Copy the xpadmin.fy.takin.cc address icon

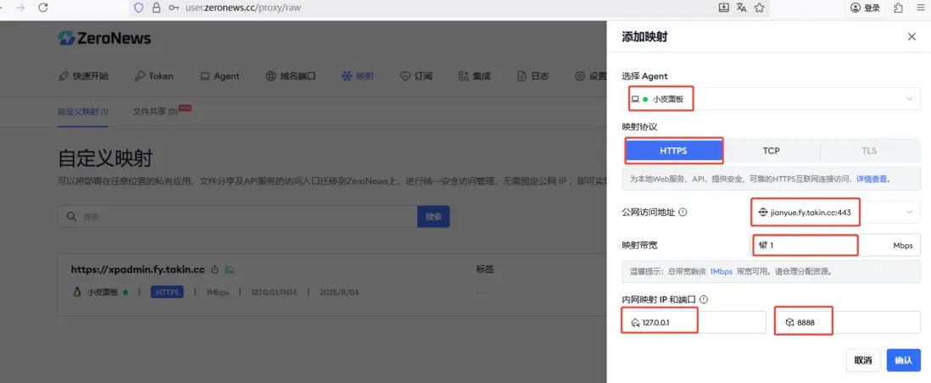[215, 269]
